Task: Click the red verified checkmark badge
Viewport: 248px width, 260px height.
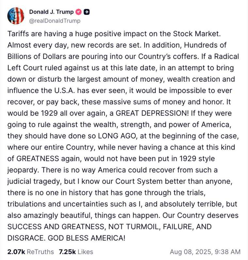Action: coord(79,12)
